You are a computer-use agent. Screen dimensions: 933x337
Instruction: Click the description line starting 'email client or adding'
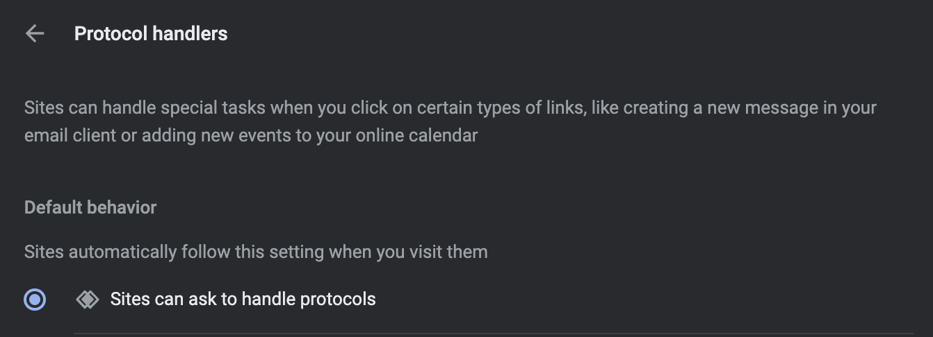click(x=251, y=135)
